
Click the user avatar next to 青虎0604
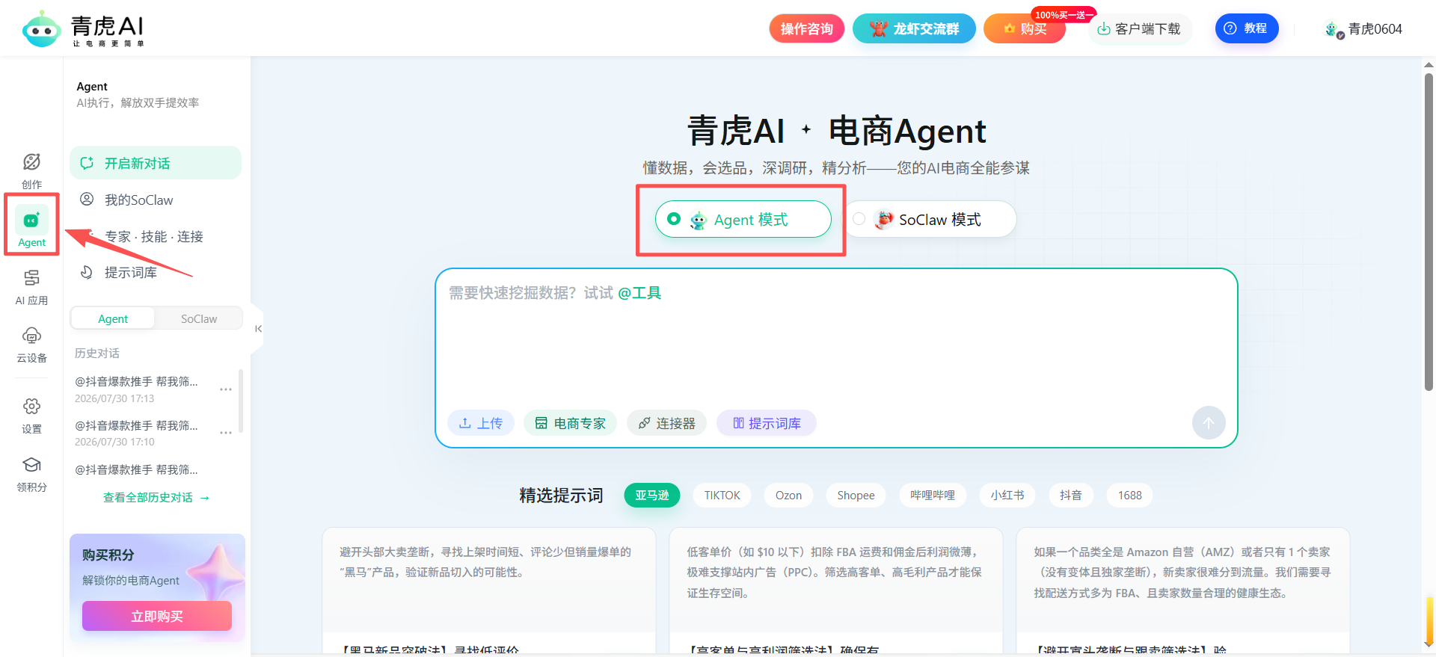1334,29
